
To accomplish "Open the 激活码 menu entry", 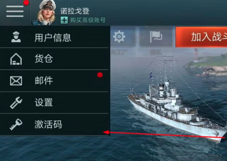I will pos(54,125).
